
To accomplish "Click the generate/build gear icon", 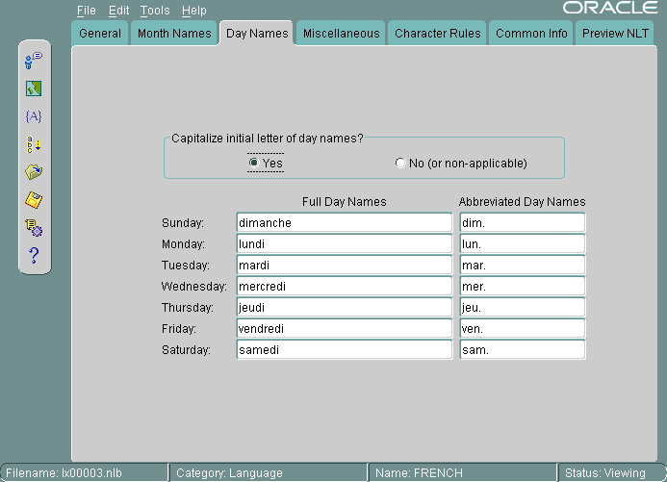I will 34,228.
